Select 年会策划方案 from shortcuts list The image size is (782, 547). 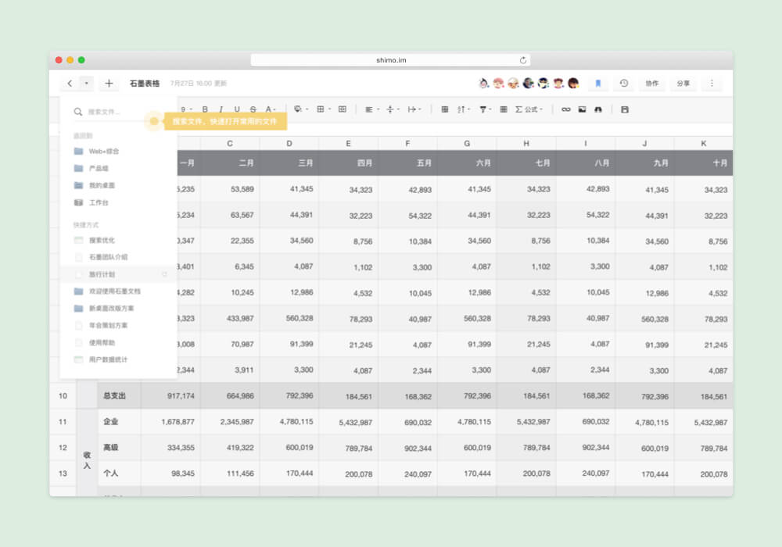coord(108,325)
